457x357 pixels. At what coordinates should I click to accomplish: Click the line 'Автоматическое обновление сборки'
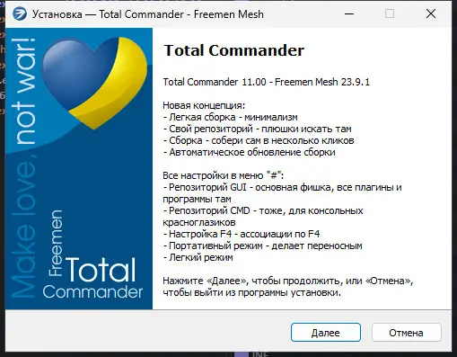(x=250, y=152)
